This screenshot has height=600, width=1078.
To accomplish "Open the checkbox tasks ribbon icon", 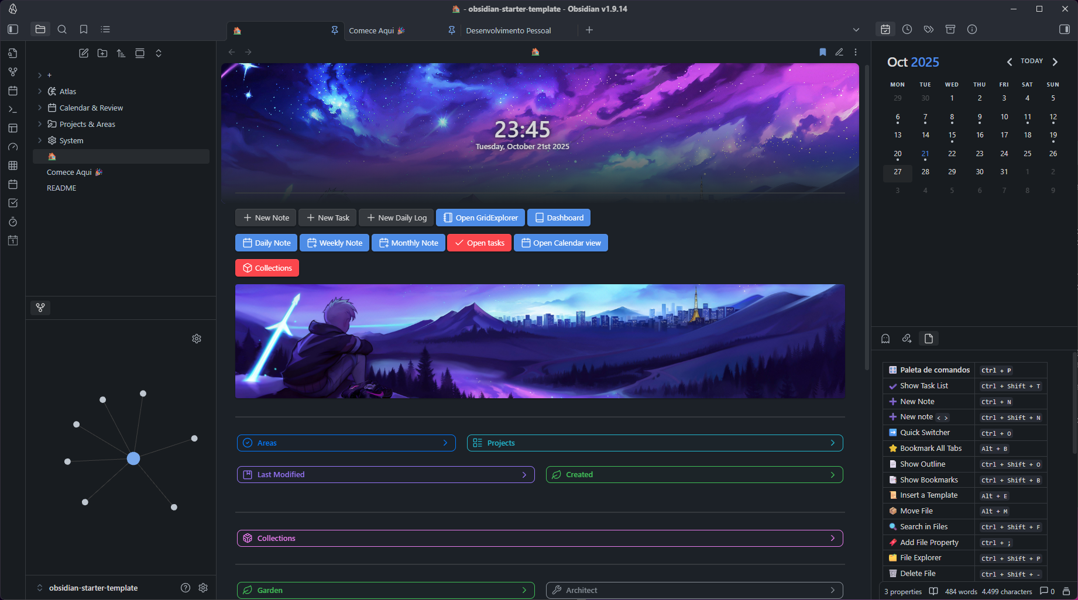I will [13, 203].
